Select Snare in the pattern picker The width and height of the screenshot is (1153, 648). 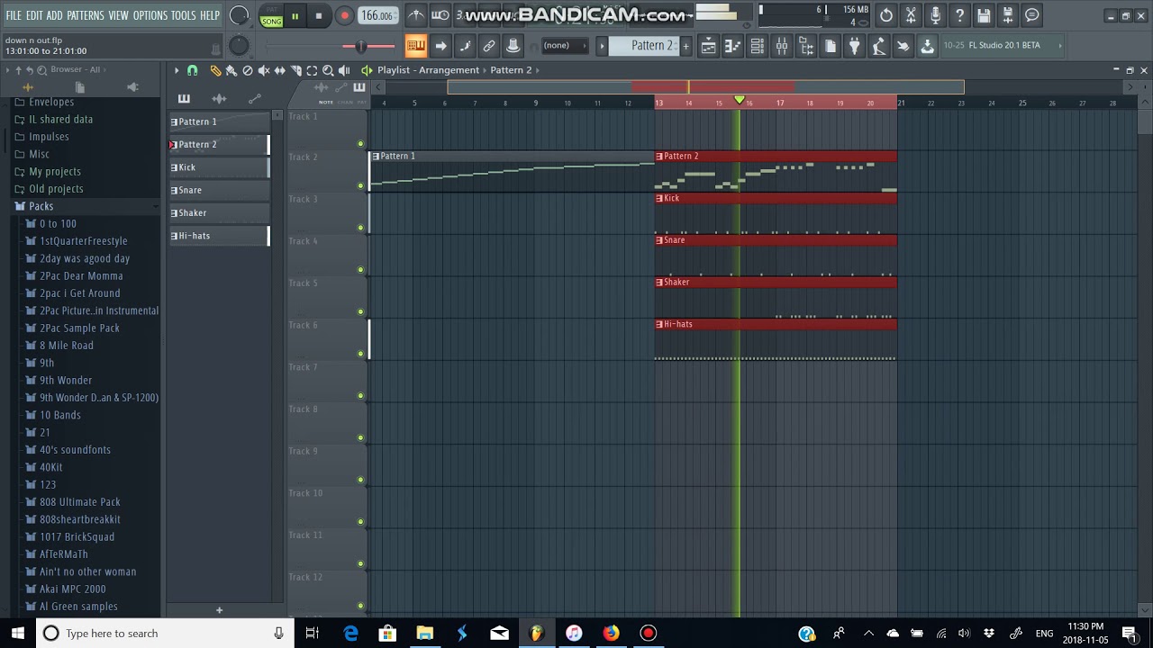(220, 190)
